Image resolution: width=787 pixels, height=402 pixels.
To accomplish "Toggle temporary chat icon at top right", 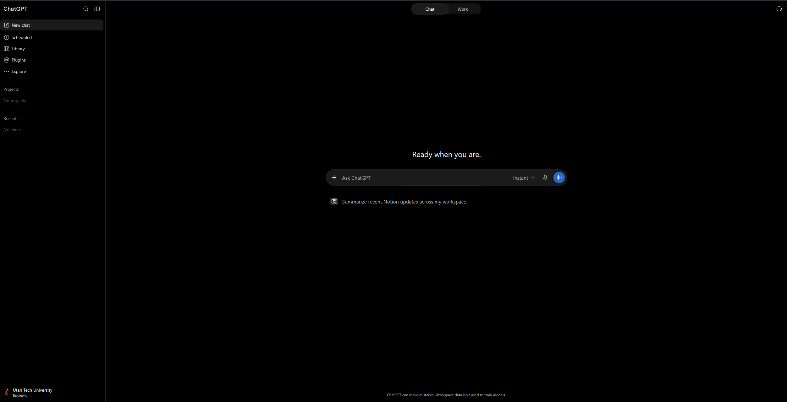I will click(779, 9).
